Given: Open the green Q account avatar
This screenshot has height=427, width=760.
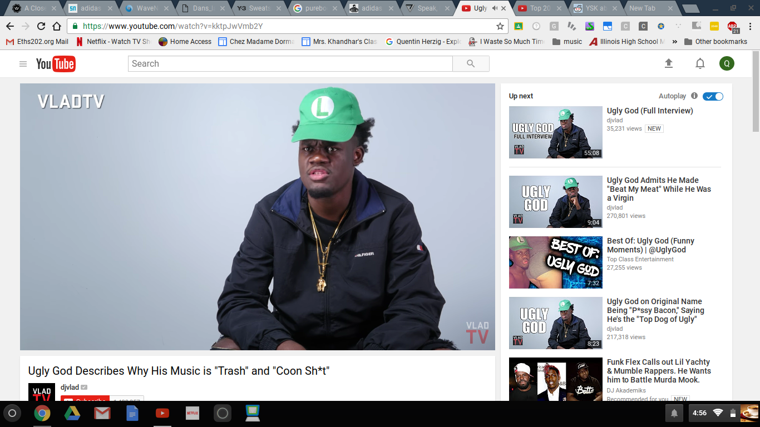Looking at the screenshot, I should click(x=727, y=63).
